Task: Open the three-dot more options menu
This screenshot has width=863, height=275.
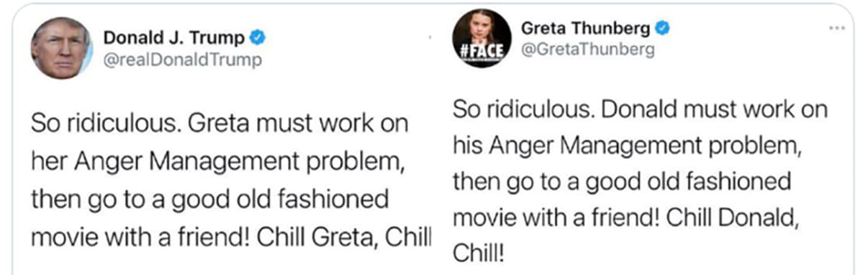Action: (839, 27)
